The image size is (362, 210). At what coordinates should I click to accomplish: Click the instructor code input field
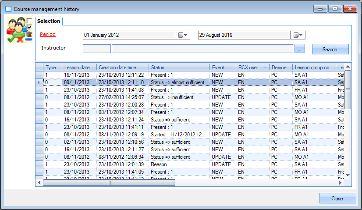point(96,49)
